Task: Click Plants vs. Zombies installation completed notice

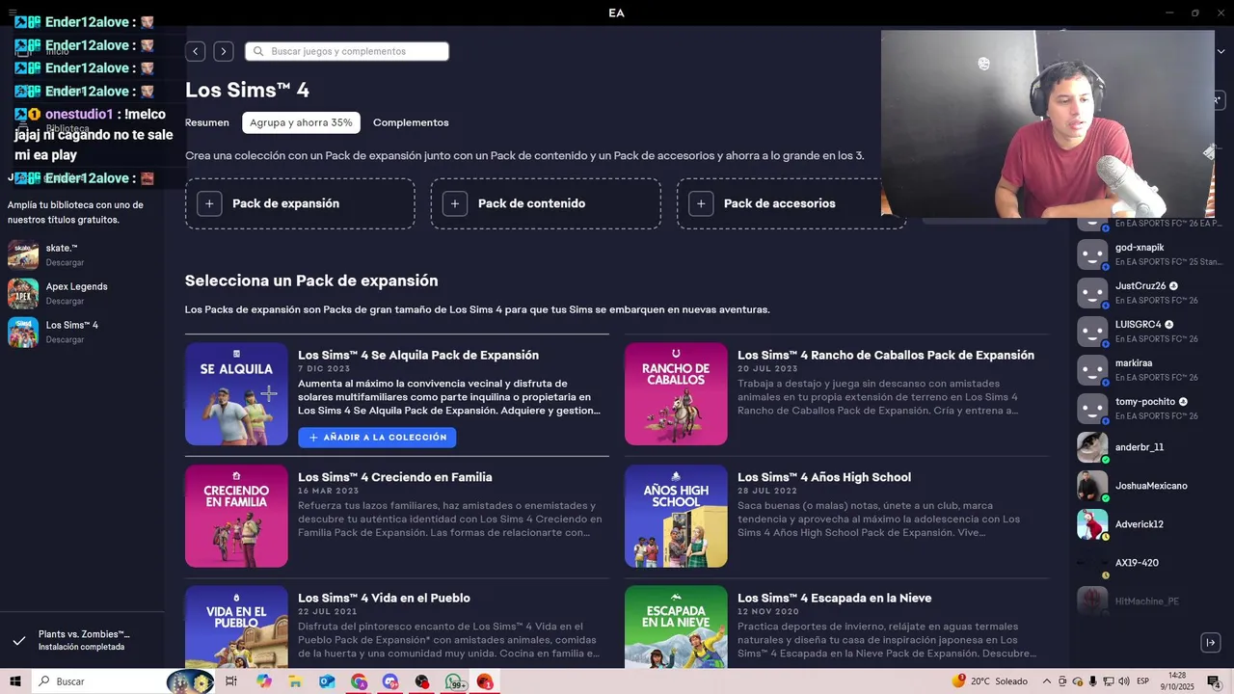Action: [x=83, y=640]
